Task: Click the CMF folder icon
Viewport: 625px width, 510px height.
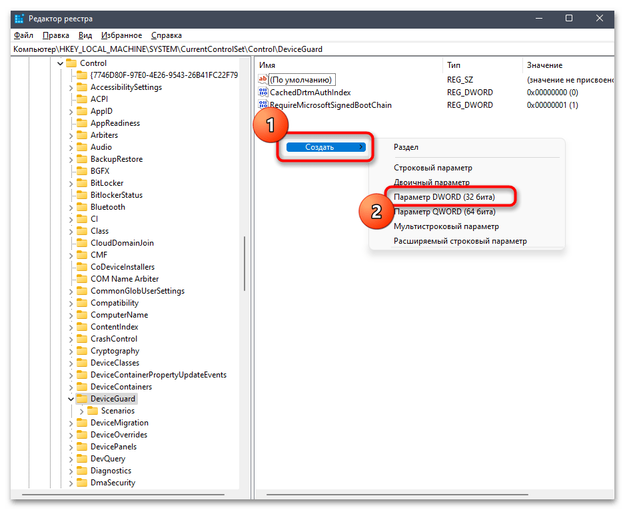Action: click(x=82, y=254)
